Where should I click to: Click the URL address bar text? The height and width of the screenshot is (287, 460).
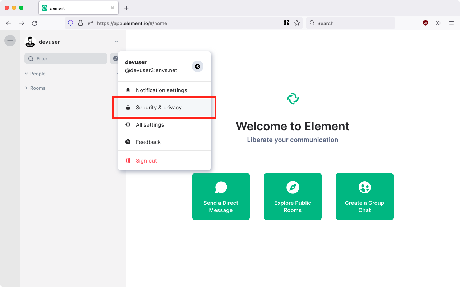(x=132, y=23)
